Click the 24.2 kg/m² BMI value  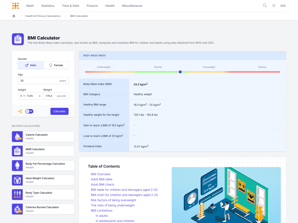tap(141, 84)
